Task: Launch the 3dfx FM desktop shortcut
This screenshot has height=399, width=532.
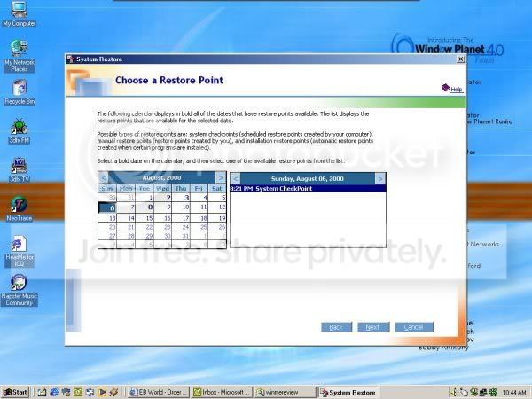Action: [x=20, y=131]
